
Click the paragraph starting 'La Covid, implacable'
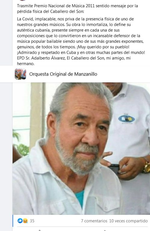tap(81, 41)
